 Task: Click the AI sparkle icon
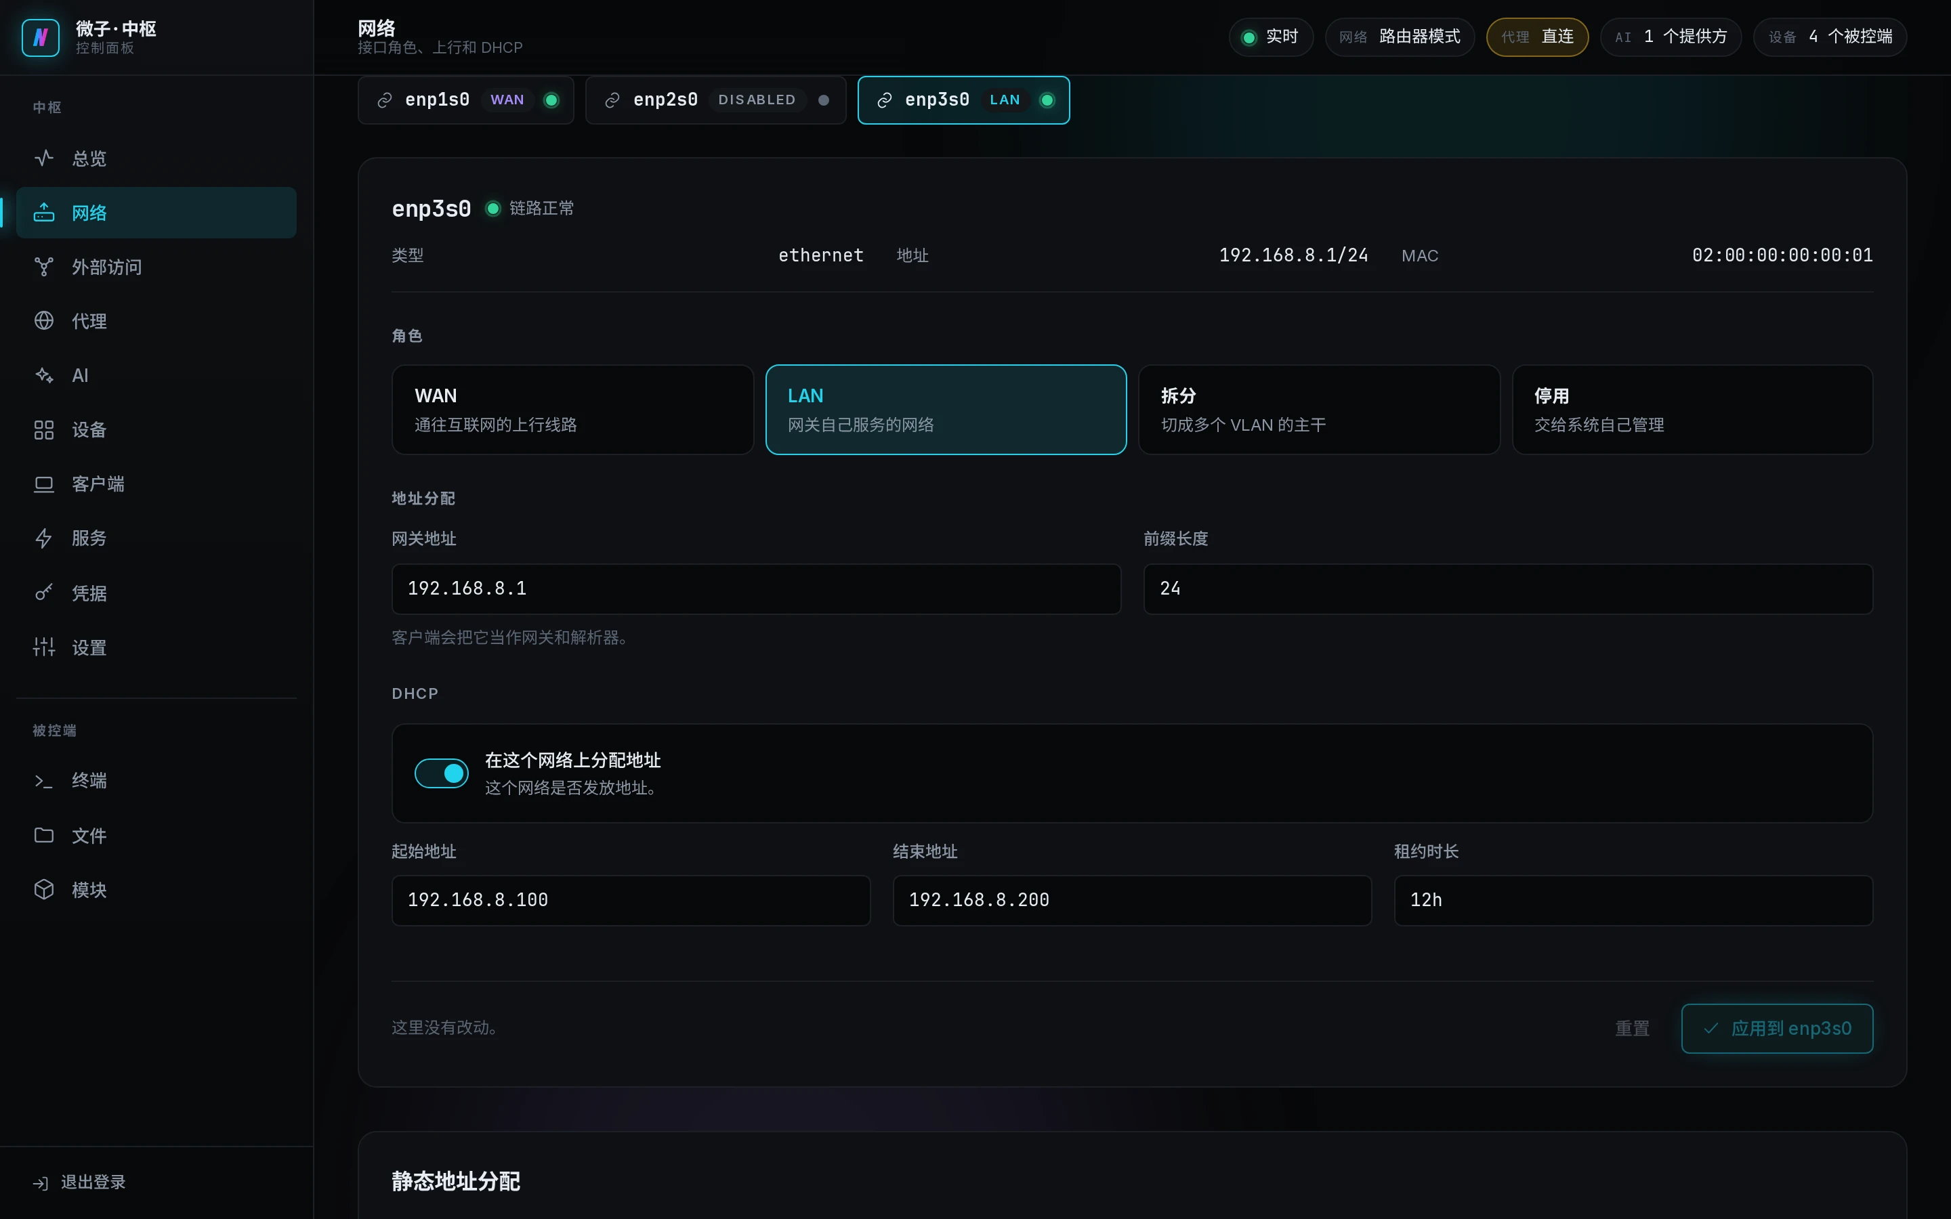pyautogui.click(x=43, y=375)
